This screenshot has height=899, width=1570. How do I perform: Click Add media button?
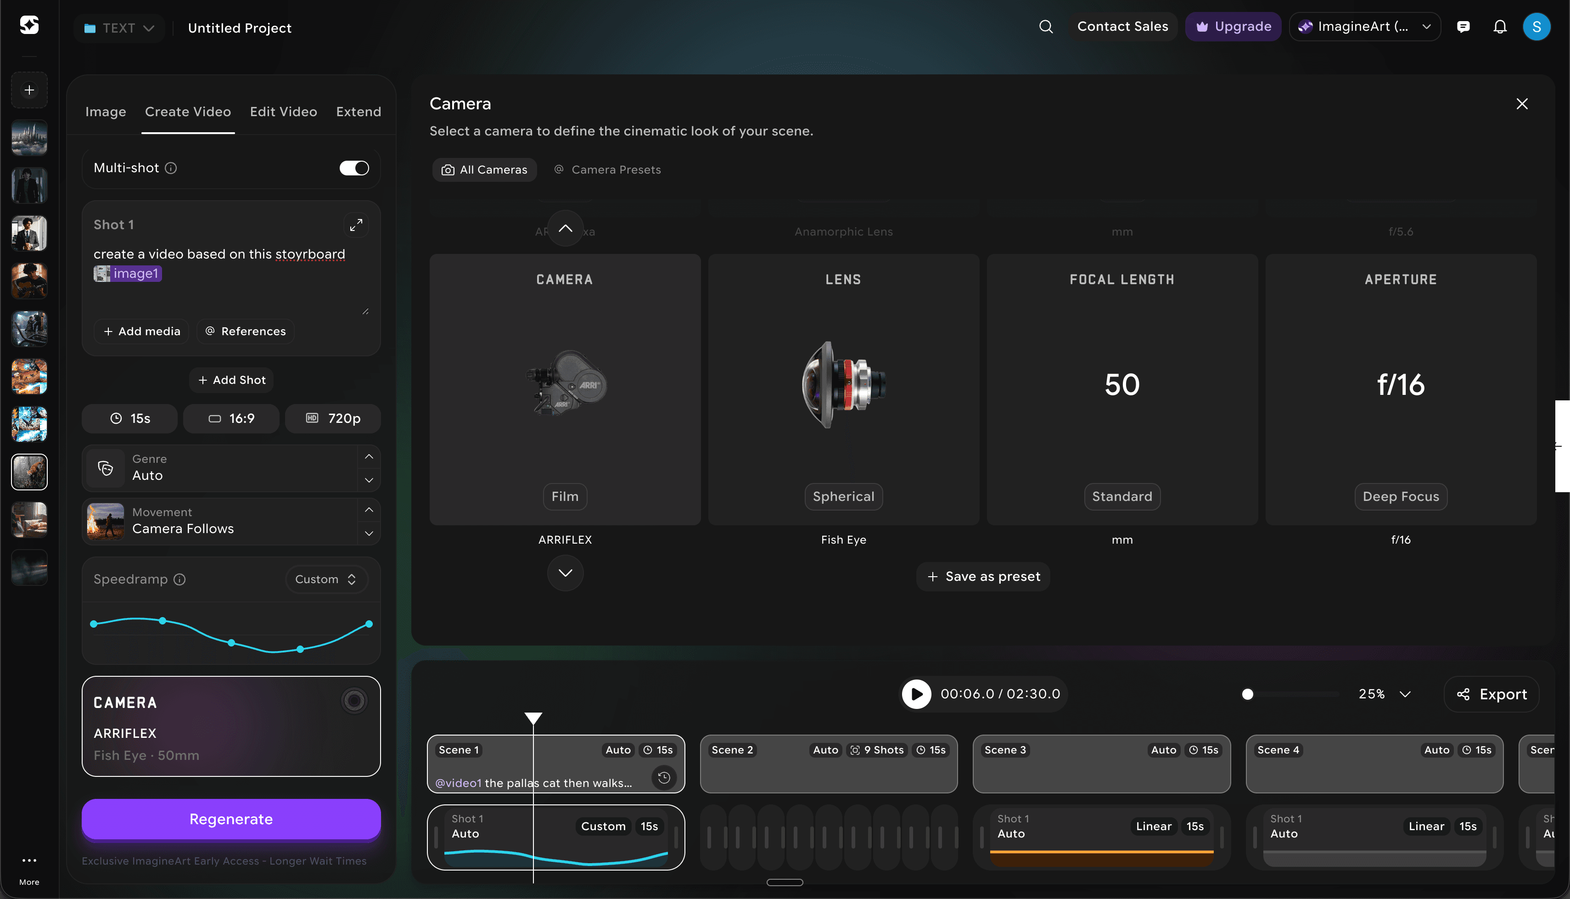coord(142,332)
